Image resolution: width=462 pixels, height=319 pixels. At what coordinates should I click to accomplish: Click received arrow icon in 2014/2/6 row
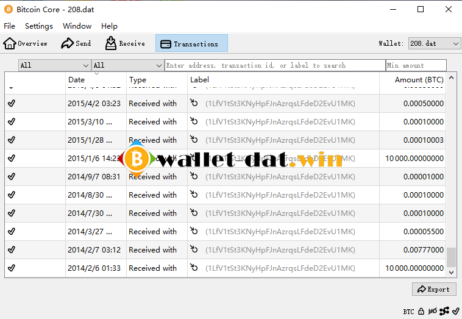[x=194, y=267]
